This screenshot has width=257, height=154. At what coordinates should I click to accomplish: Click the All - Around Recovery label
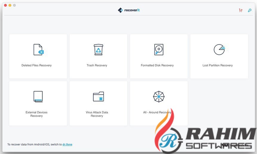tap(157, 112)
